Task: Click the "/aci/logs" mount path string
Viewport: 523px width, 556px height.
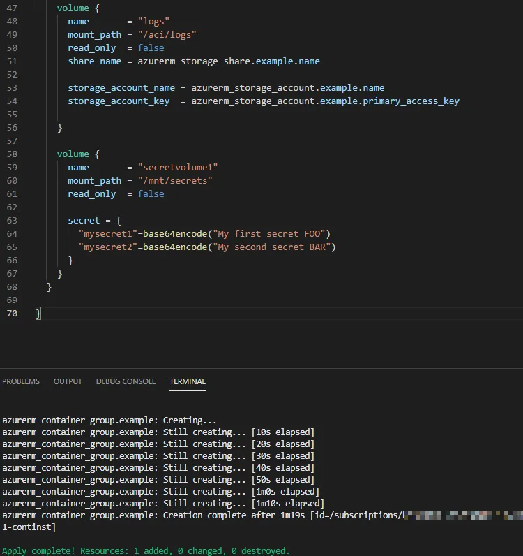Action: (167, 35)
